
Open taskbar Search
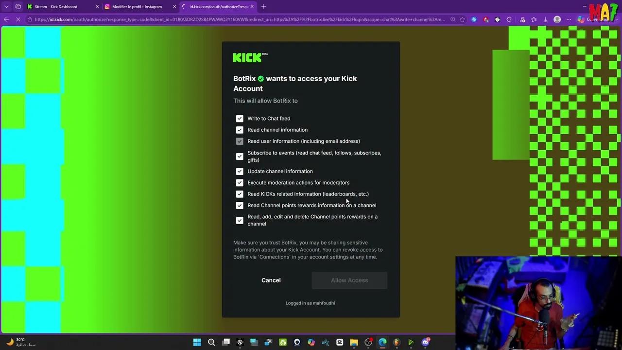[x=211, y=342]
